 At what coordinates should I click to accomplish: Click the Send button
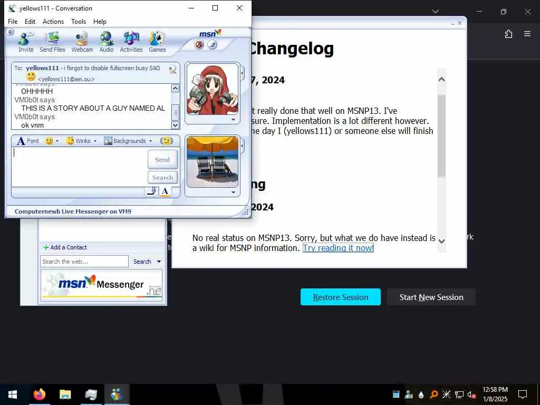click(162, 159)
